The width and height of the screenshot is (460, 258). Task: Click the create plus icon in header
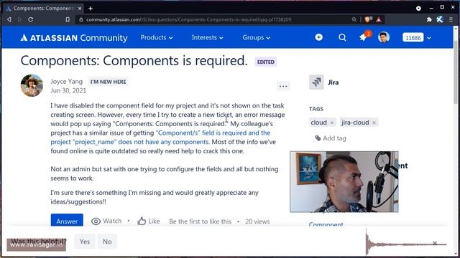point(319,37)
